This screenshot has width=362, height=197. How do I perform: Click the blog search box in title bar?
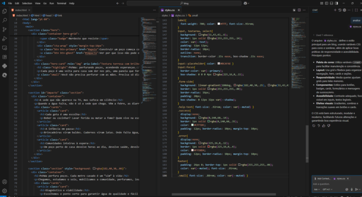184,3
